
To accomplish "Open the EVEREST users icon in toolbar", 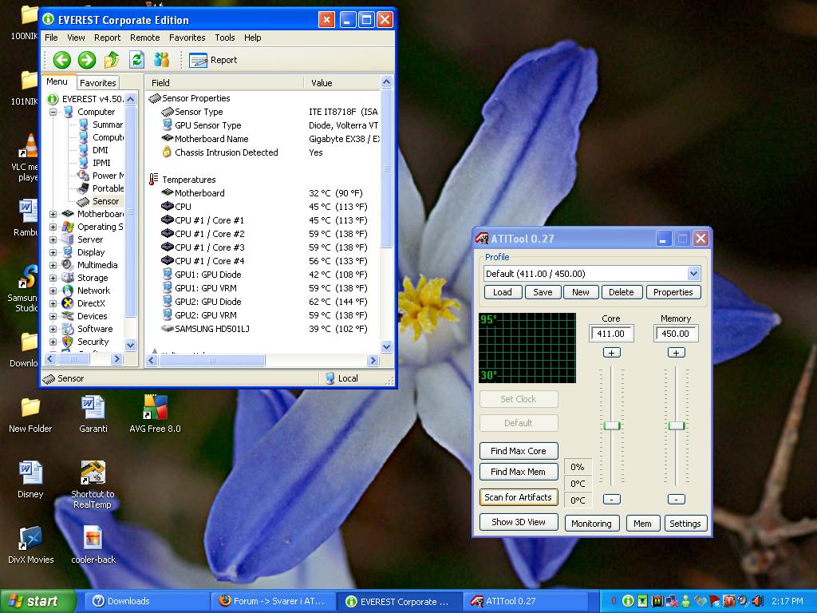I will (x=161, y=60).
